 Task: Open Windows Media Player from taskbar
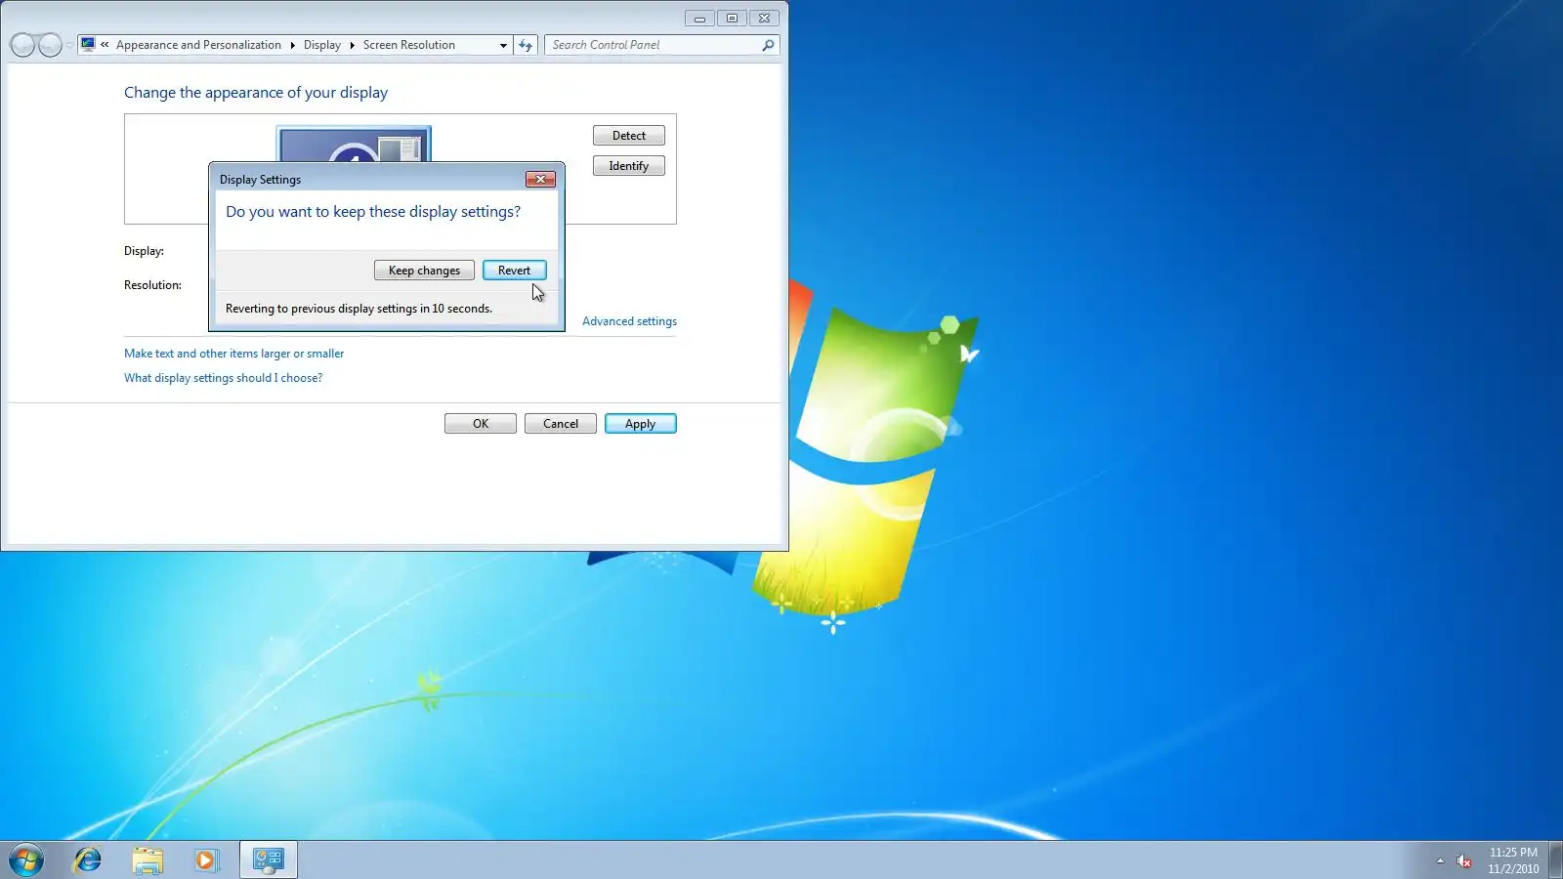pos(206,859)
